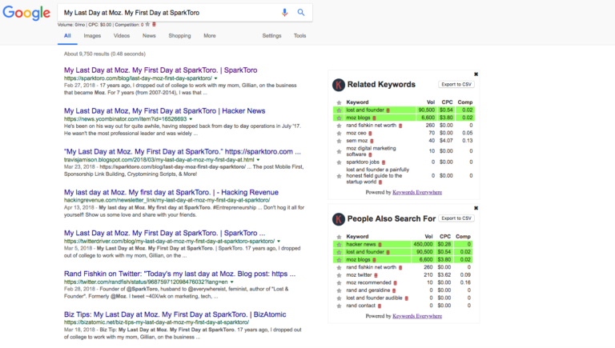Open the SparkToro blog result link
Screen dimensions: 615x348
tap(160, 70)
